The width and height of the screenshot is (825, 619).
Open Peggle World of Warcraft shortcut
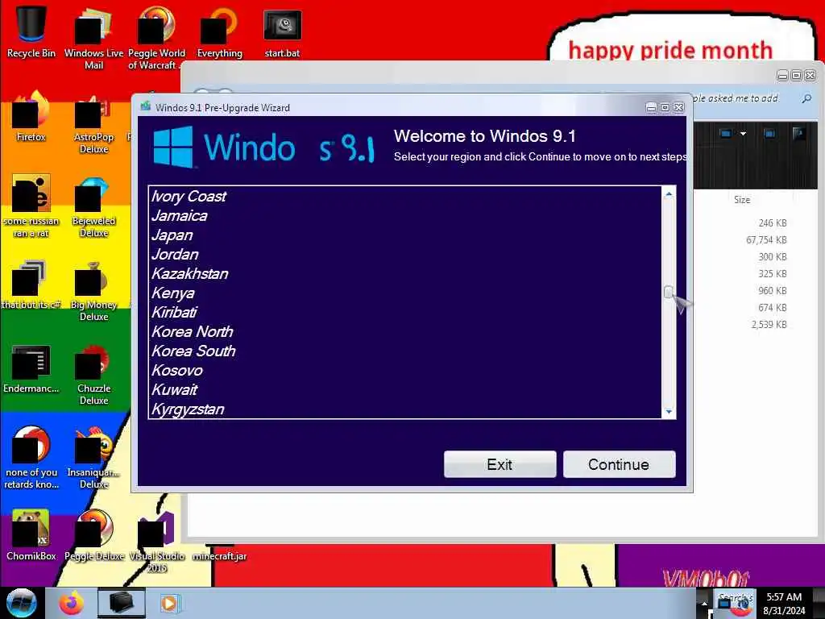pyautogui.click(x=156, y=37)
